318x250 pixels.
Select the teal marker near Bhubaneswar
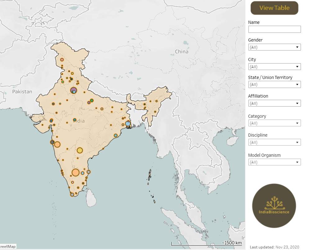pos(116,135)
